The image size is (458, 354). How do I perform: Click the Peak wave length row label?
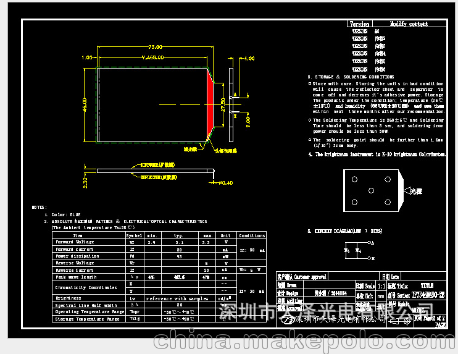pos(76,277)
